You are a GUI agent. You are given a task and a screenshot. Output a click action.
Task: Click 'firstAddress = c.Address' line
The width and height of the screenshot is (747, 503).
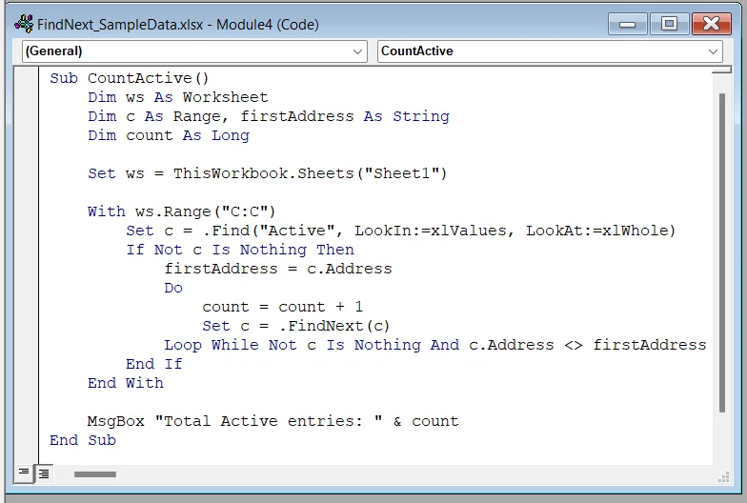click(x=278, y=269)
